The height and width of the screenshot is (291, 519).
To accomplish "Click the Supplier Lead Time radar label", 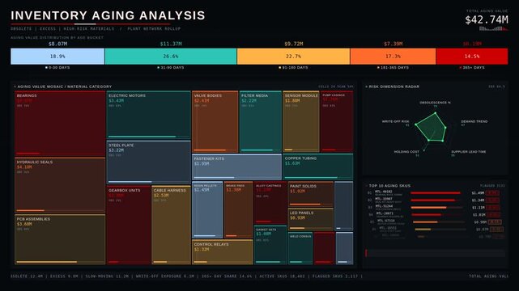I will click(x=468, y=152).
